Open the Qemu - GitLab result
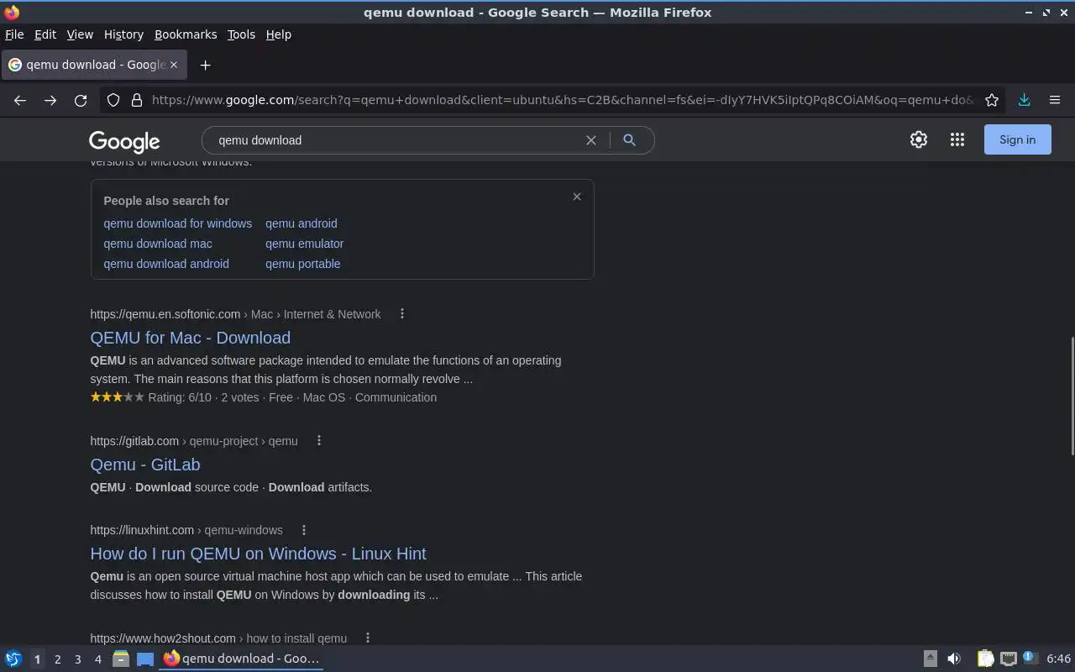 tap(145, 465)
